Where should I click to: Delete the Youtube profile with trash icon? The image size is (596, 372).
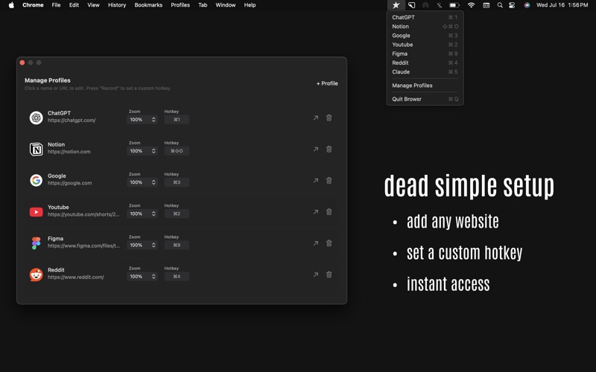[x=329, y=212]
